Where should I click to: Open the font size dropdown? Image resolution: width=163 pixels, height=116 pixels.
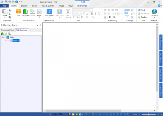coord(80,14)
